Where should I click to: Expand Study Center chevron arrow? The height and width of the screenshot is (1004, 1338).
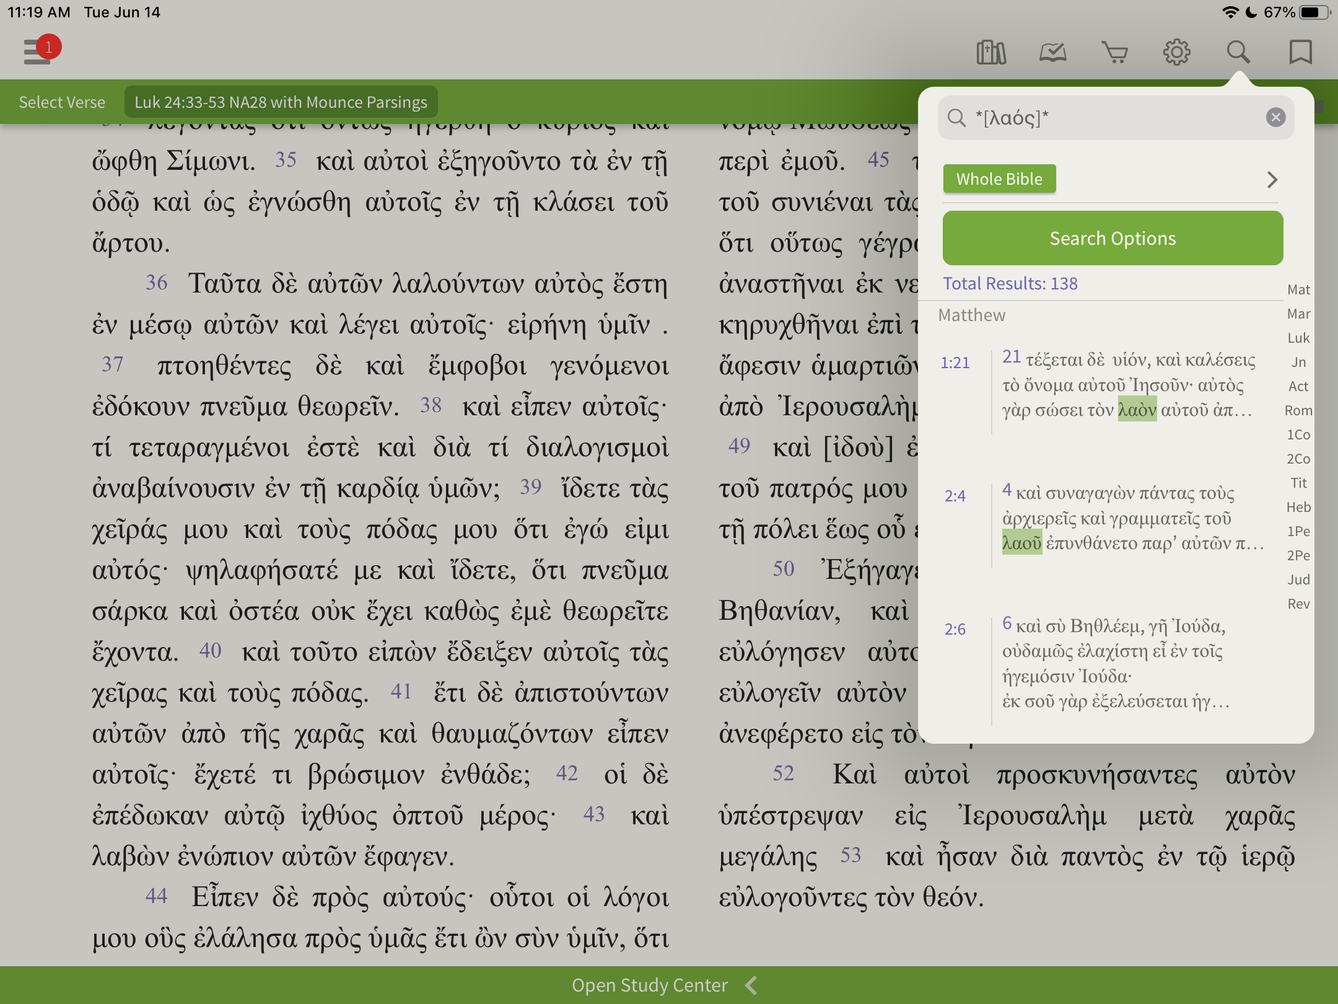(751, 985)
